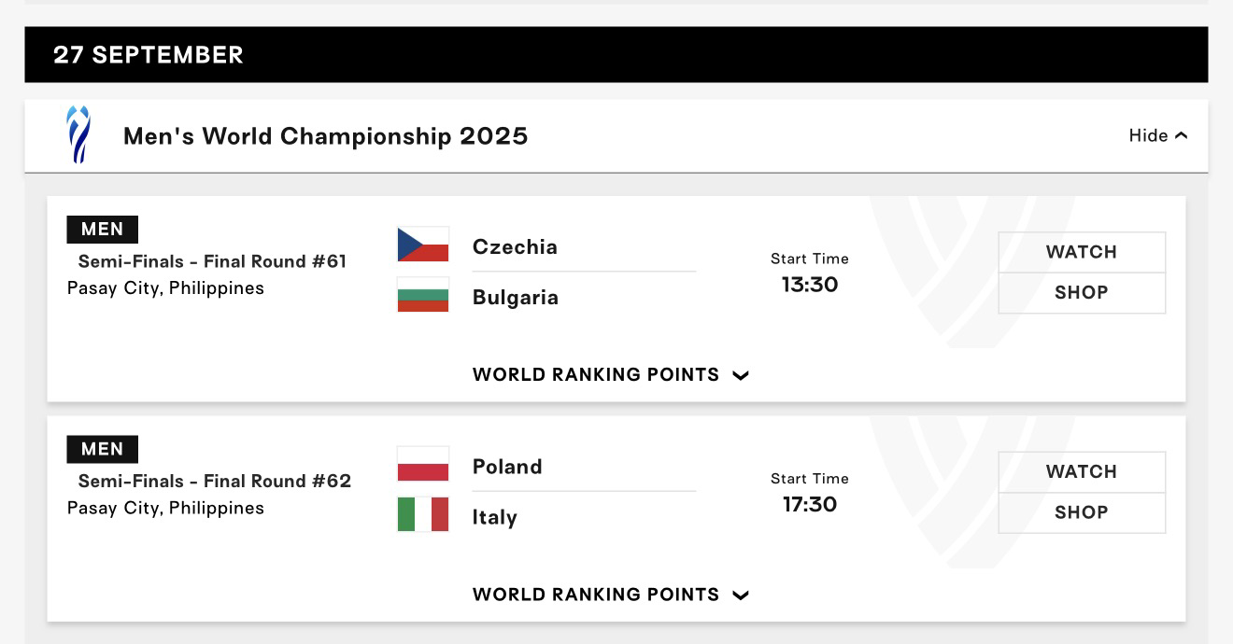This screenshot has height=644, width=1233.
Task: Watch the Poland vs Italy semi-final
Action: click(x=1082, y=472)
